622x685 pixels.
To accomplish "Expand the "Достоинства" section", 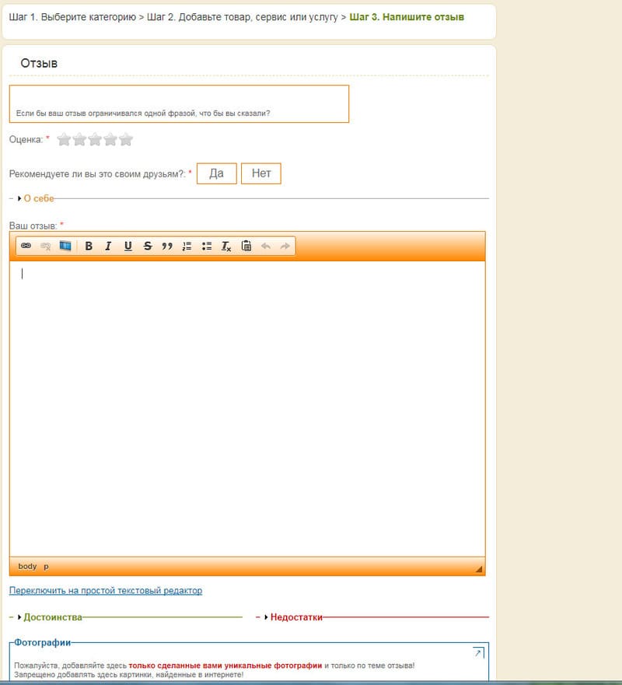I will [52, 617].
